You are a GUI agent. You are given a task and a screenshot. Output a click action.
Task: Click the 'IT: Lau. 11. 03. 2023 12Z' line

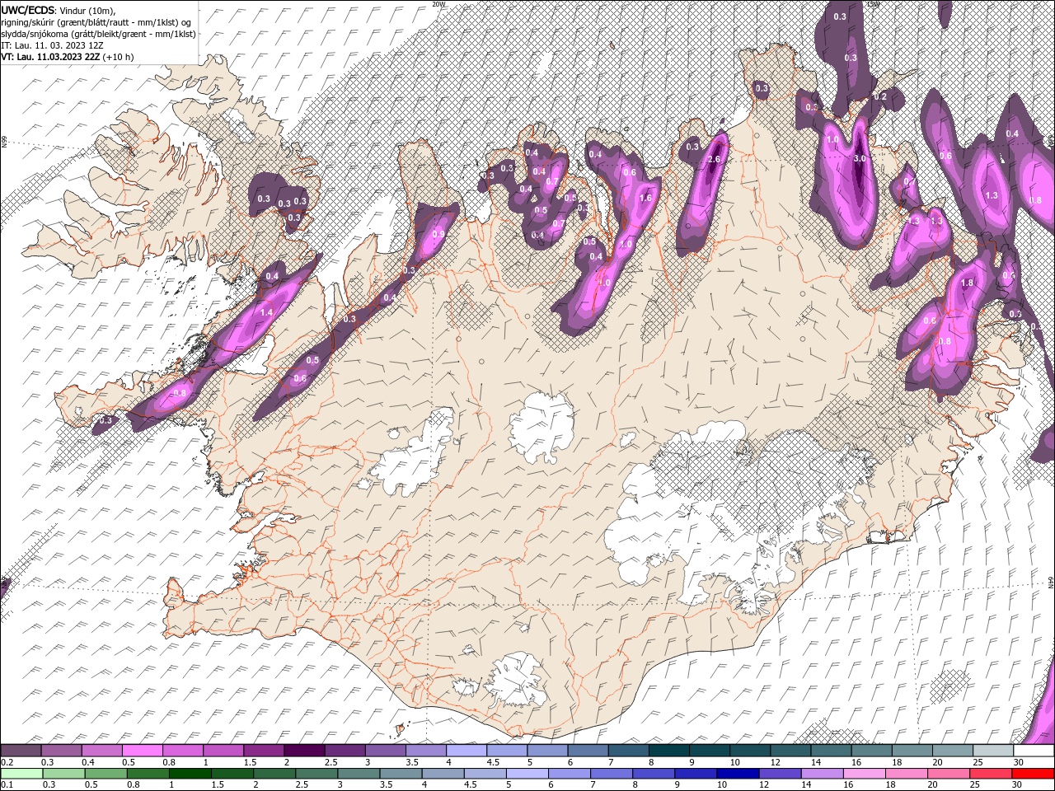(x=52, y=45)
